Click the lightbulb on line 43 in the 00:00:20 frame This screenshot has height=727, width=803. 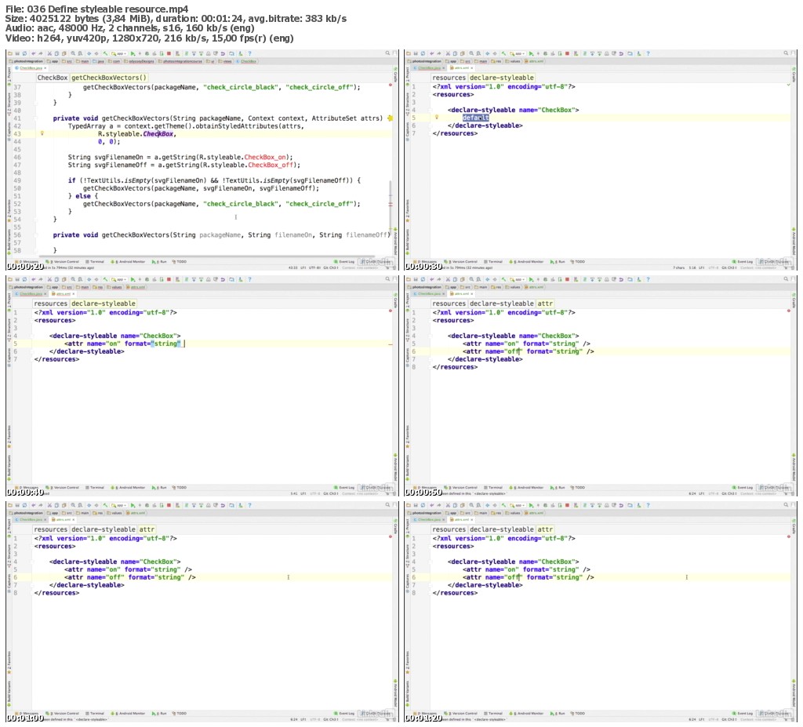42,133
